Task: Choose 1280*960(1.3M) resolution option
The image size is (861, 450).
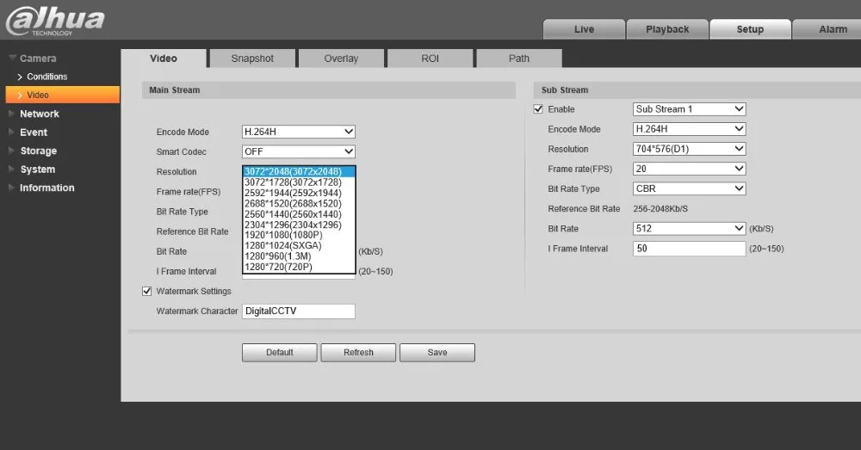Action: pyautogui.click(x=299, y=256)
